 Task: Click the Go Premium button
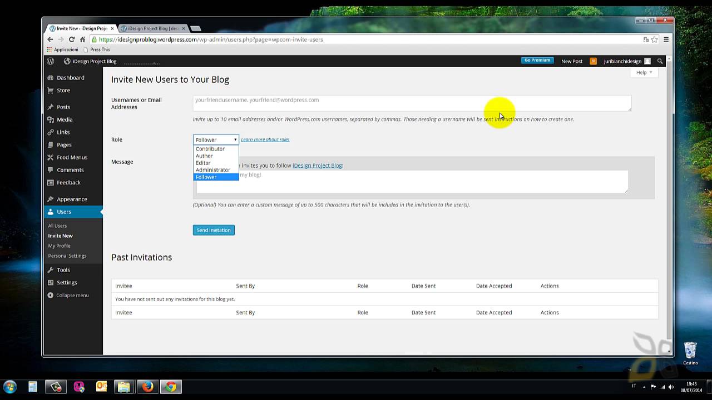click(x=537, y=60)
